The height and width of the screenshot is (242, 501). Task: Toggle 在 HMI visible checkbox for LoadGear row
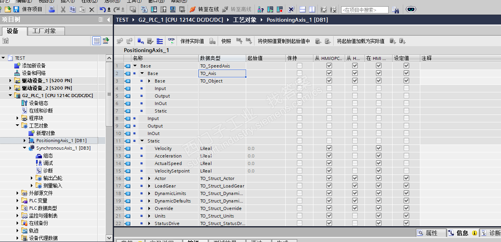pyautogui.click(x=379, y=186)
